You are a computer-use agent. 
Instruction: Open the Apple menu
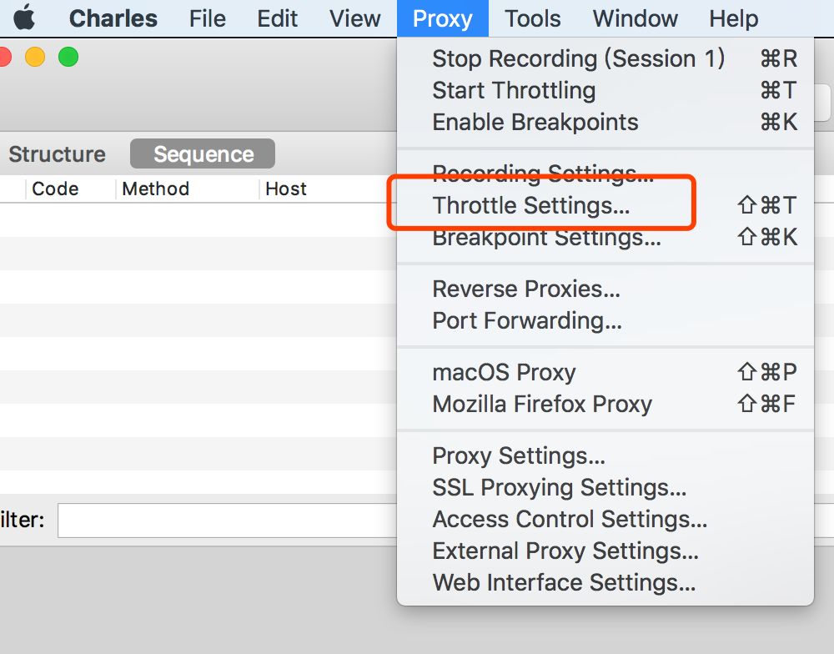tap(24, 18)
